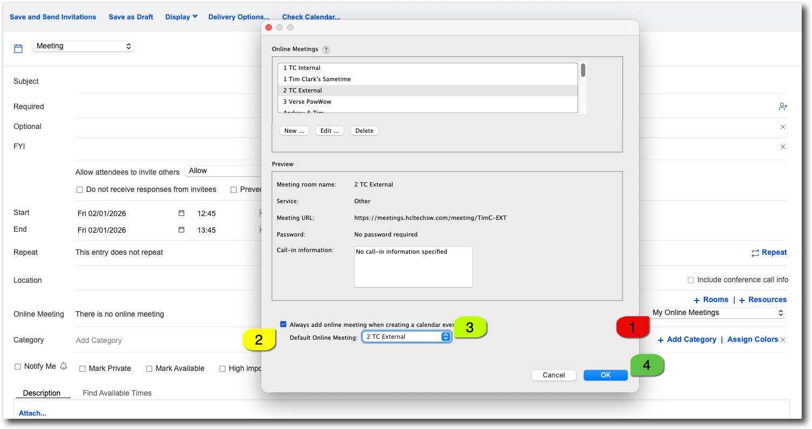Expand the Meeting entry type dropdown

coord(83,46)
